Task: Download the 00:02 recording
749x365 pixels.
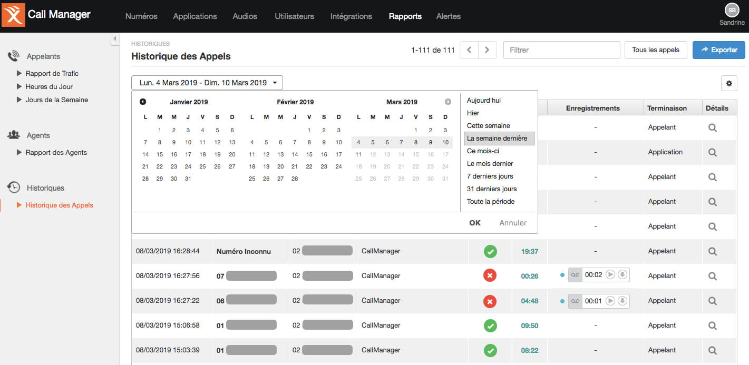Action: click(622, 274)
